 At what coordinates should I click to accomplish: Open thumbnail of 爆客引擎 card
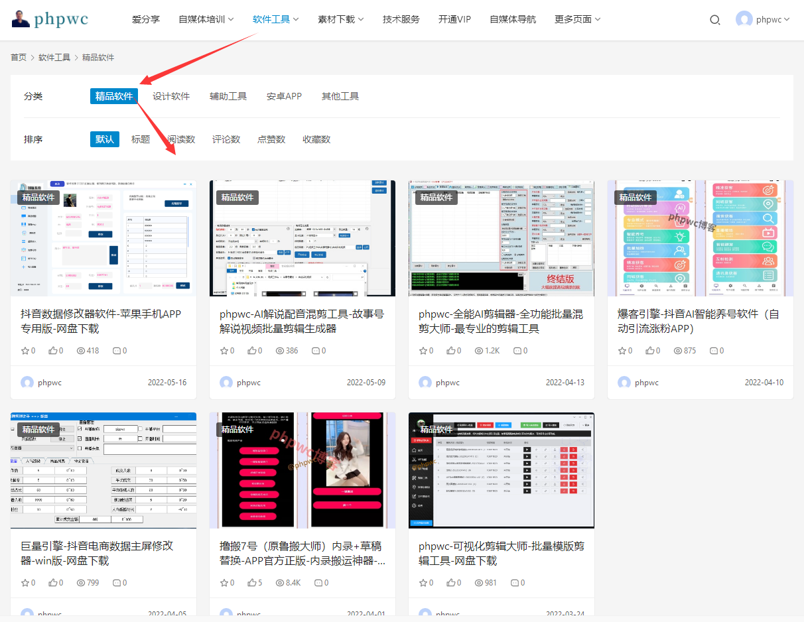[701, 238]
